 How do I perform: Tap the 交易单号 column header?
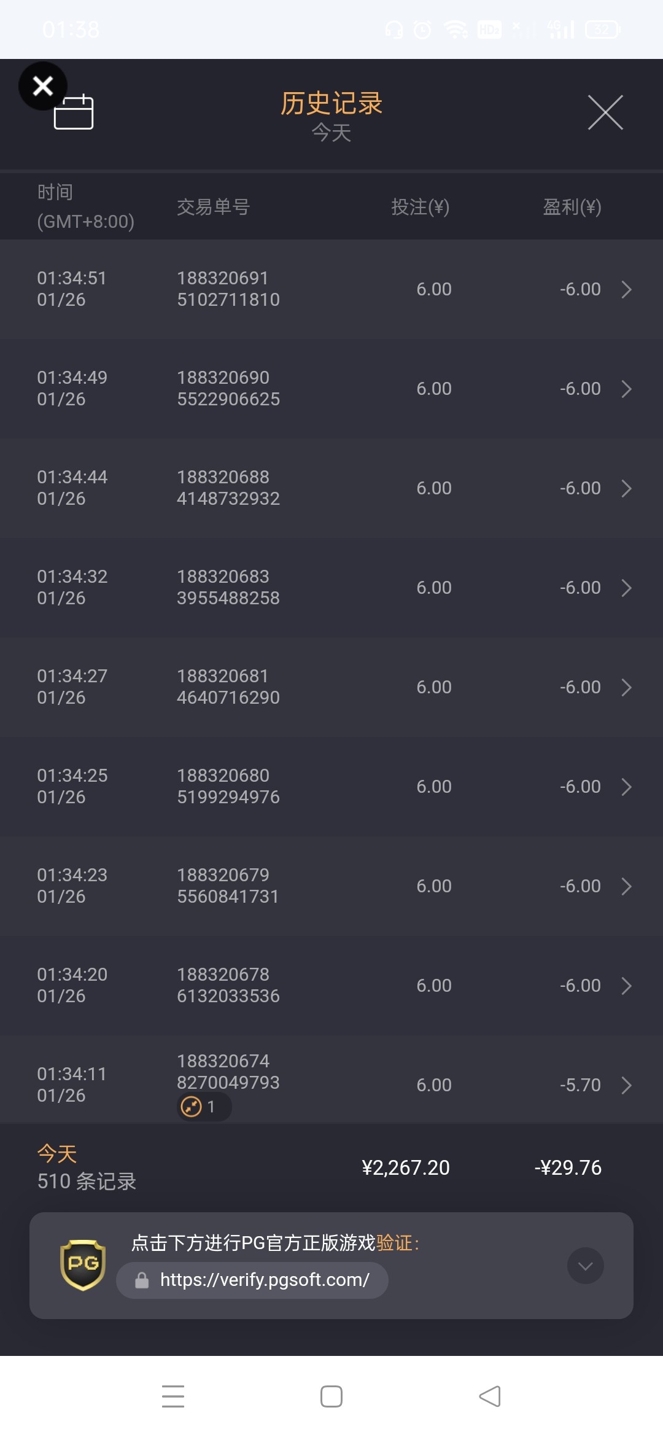coord(213,207)
